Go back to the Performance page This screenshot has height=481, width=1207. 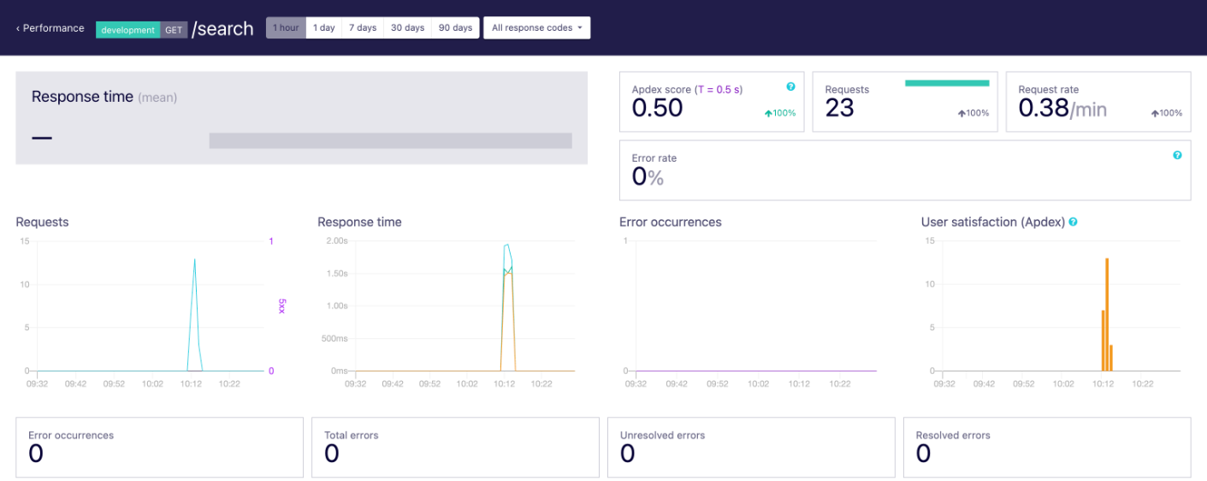[x=50, y=28]
